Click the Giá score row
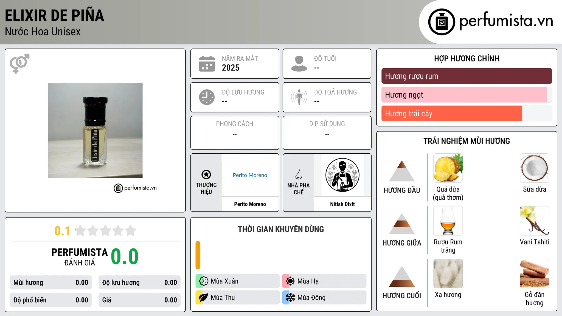Image resolution: width=562 pixels, height=316 pixels. pos(139,300)
